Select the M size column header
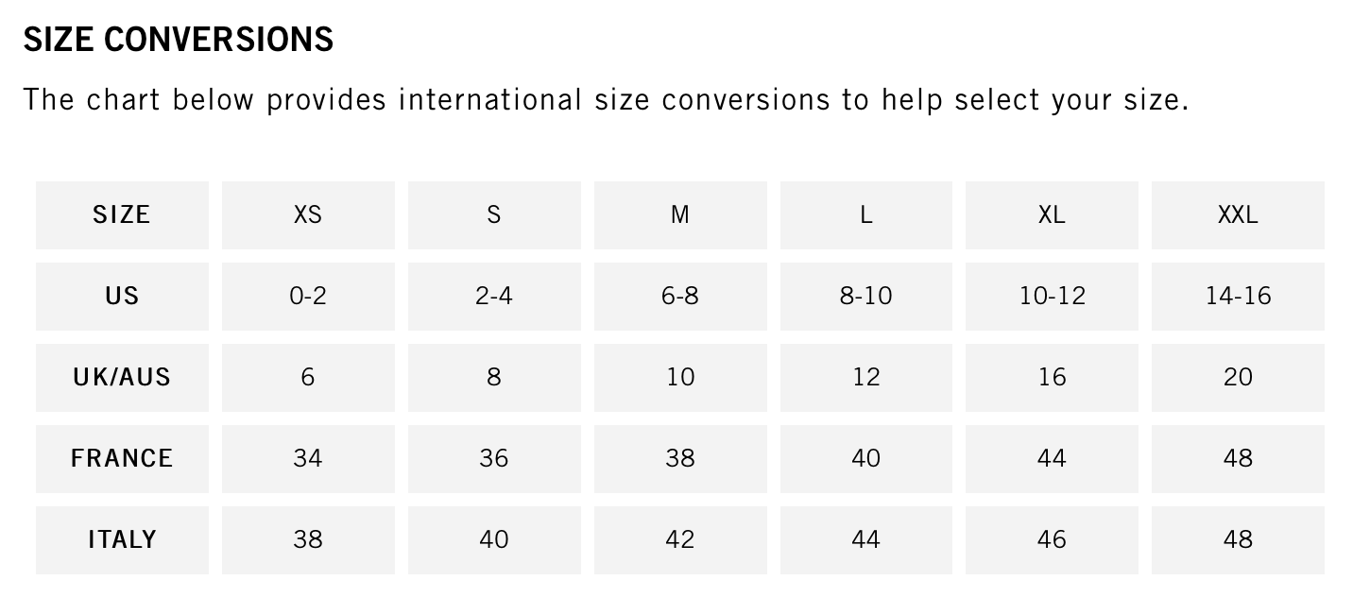Viewport: 1370px width, 614px height. (x=680, y=215)
